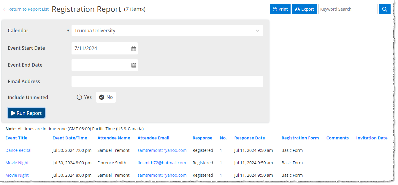This screenshot has width=398, height=185.
Task: Select No for Include Uninvited
Action: (106, 97)
